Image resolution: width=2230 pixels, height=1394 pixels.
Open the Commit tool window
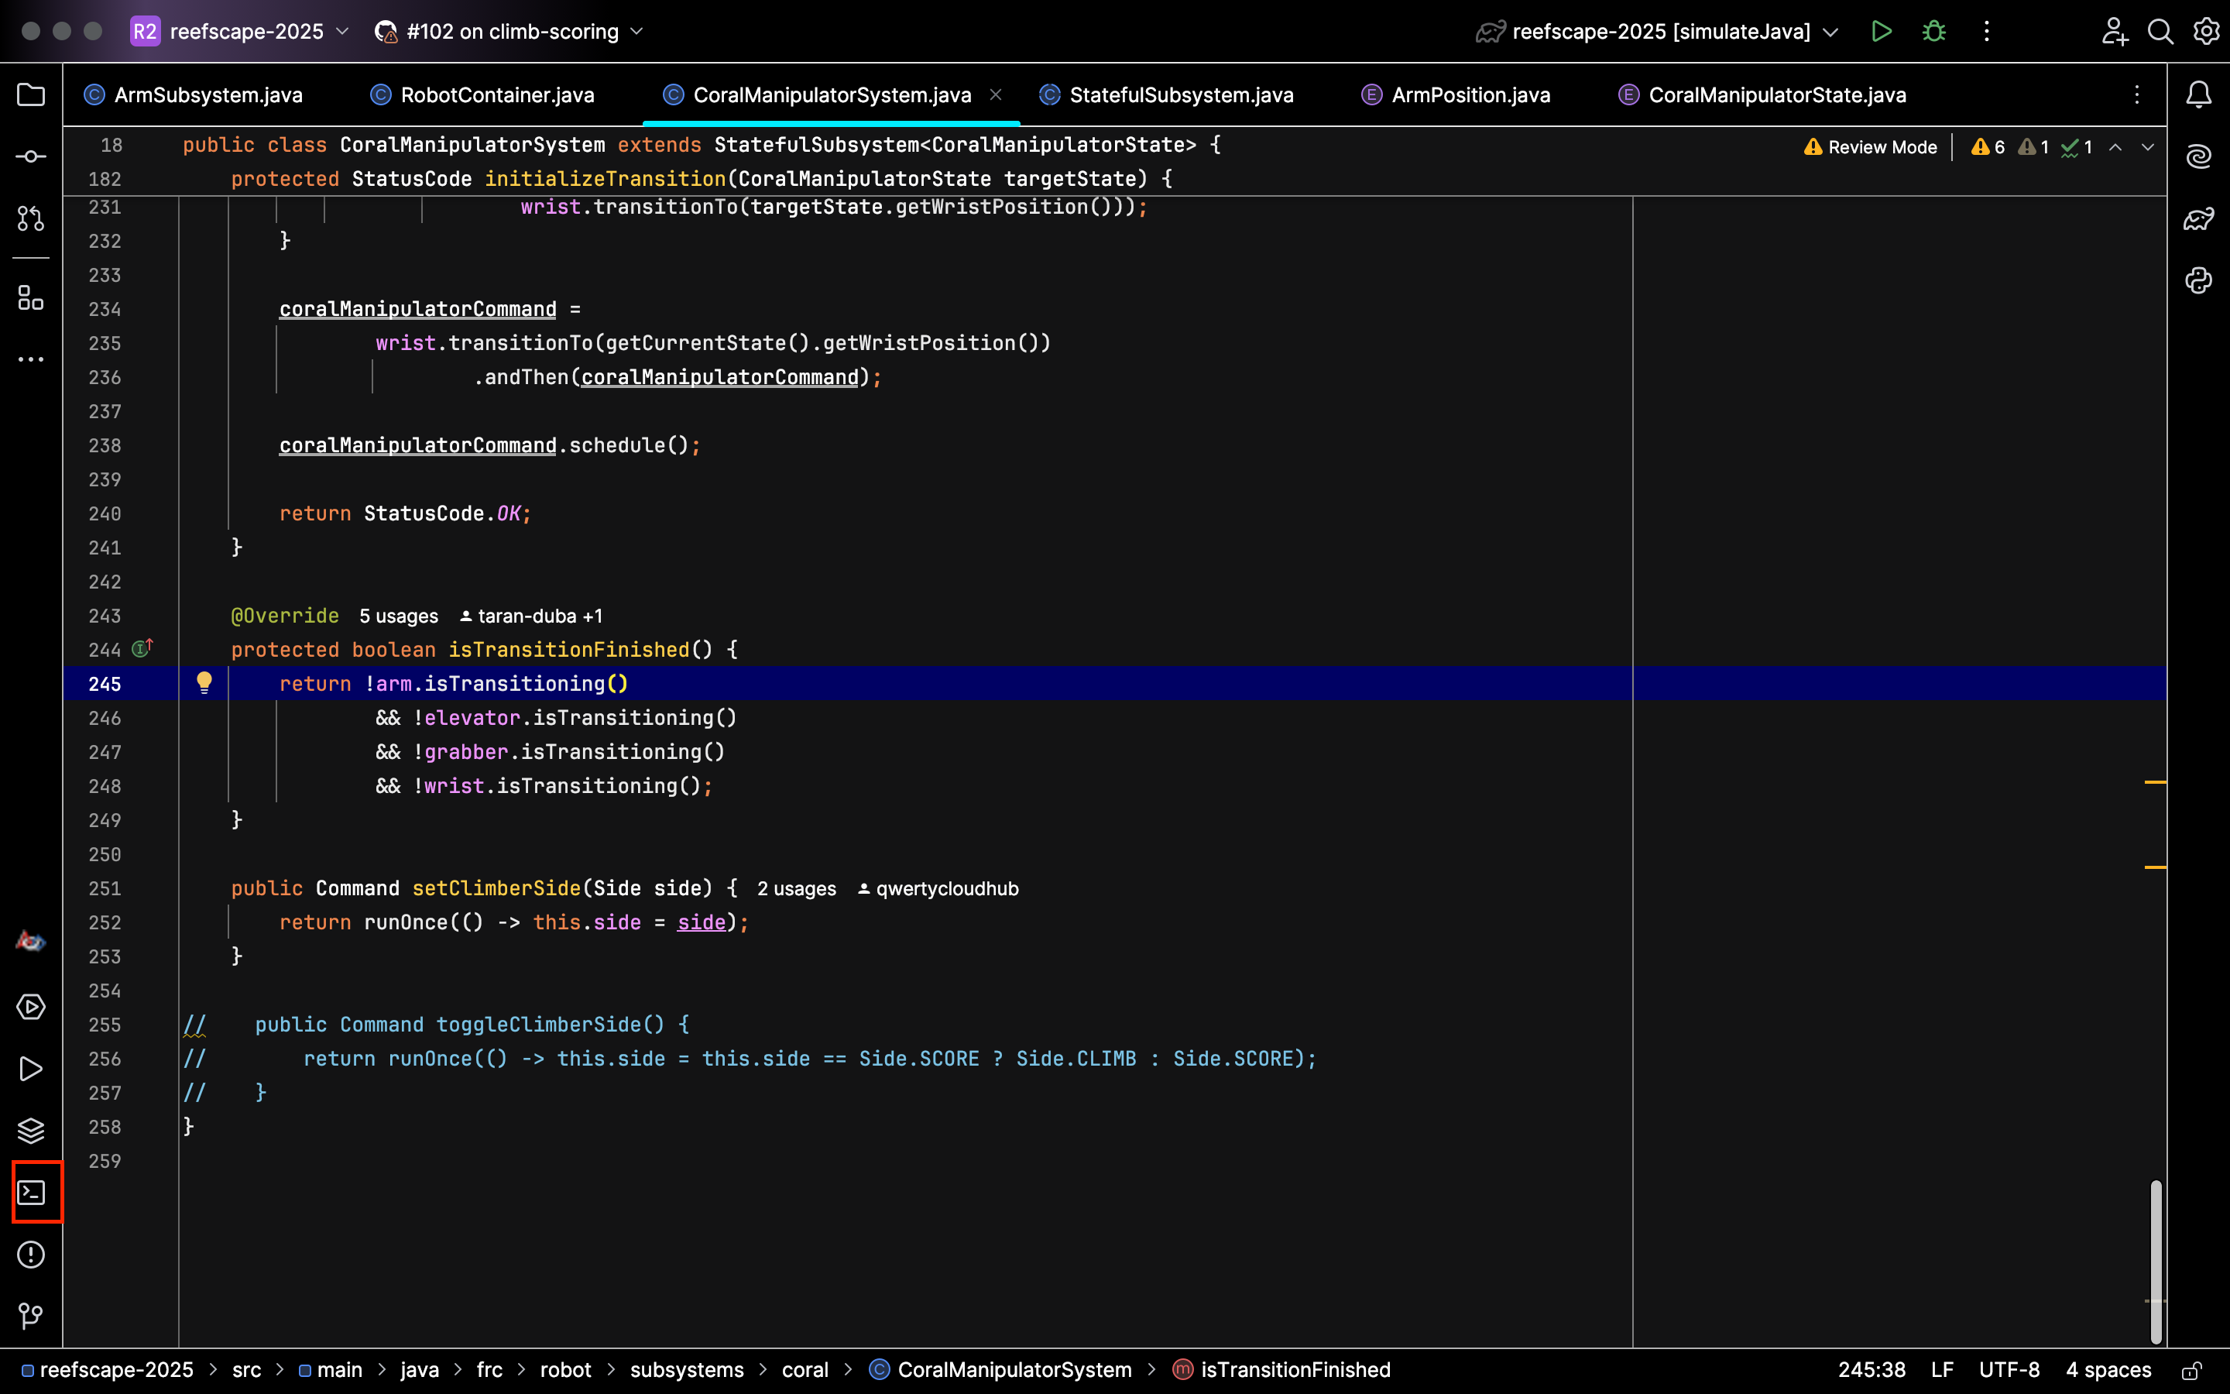[x=30, y=156]
